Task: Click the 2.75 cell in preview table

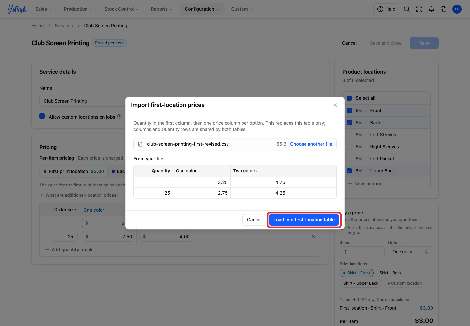Action: 202,193
